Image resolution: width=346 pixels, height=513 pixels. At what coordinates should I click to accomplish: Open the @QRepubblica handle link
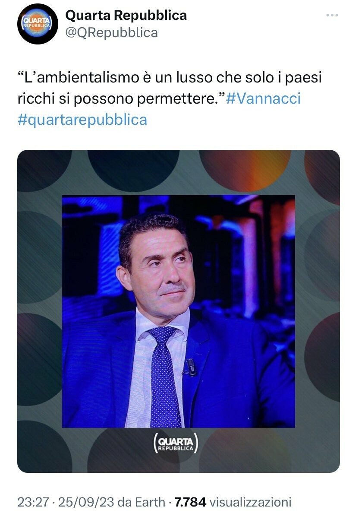(111, 33)
